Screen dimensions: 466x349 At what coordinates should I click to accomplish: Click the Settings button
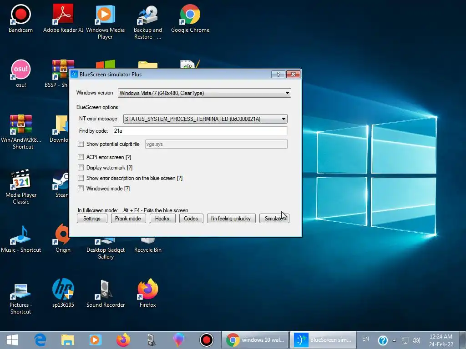click(92, 219)
